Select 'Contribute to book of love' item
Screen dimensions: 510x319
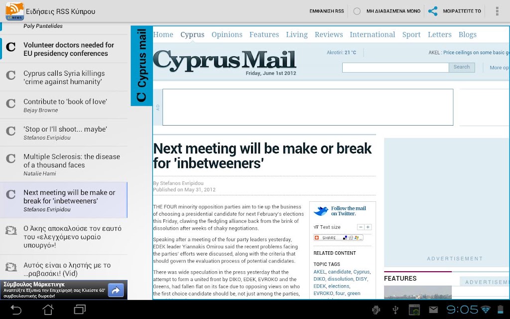[64, 105]
